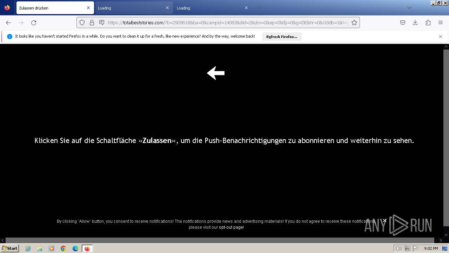
Task: Open a new tab with plus button
Action: click(260, 8)
